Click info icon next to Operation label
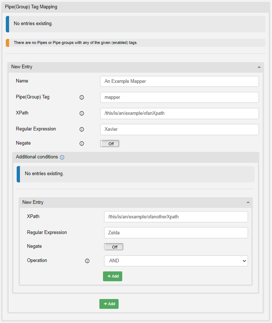This screenshot has height=323, width=272. pos(87,261)
